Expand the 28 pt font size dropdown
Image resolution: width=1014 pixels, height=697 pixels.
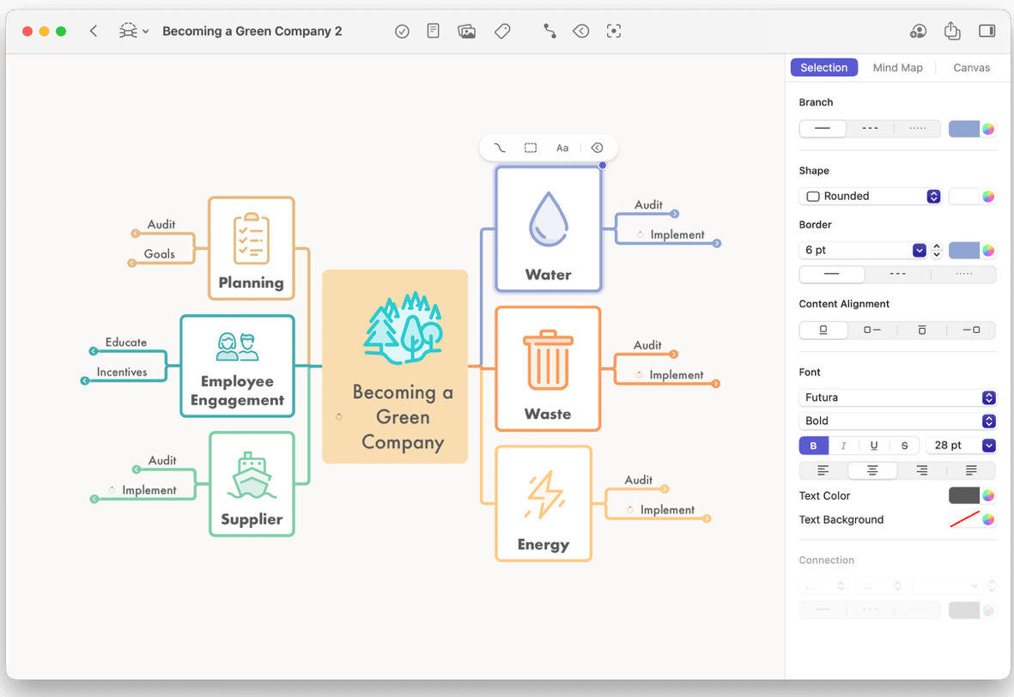[x=988, y=445]
